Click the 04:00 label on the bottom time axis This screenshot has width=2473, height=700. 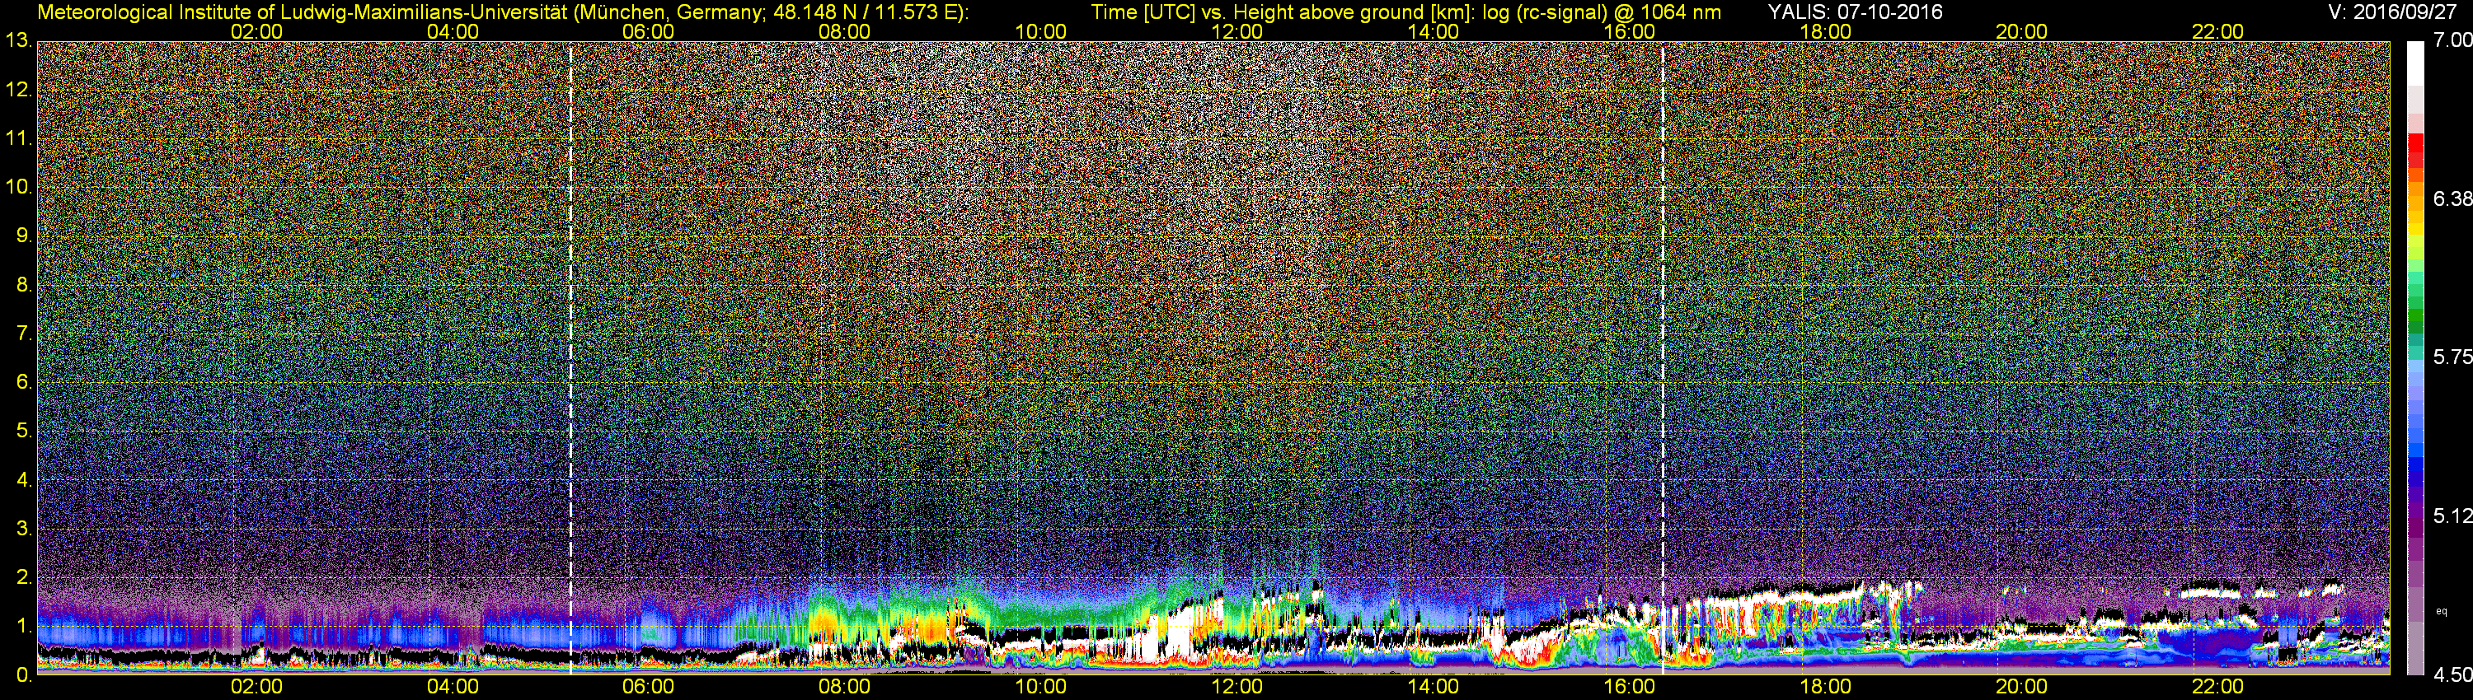453,687
